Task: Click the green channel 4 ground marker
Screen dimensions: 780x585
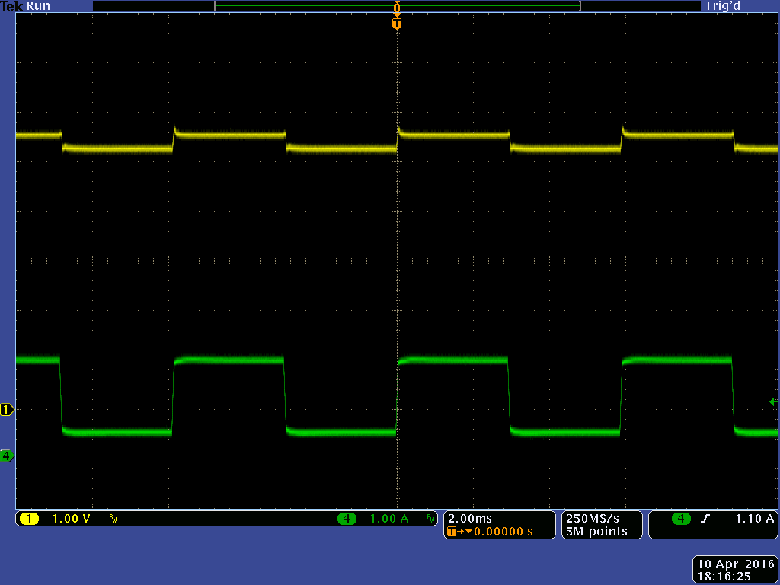Action: 7,456
